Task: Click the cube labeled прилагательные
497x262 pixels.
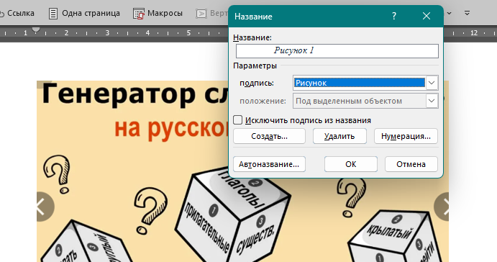Action: (232, 213)
